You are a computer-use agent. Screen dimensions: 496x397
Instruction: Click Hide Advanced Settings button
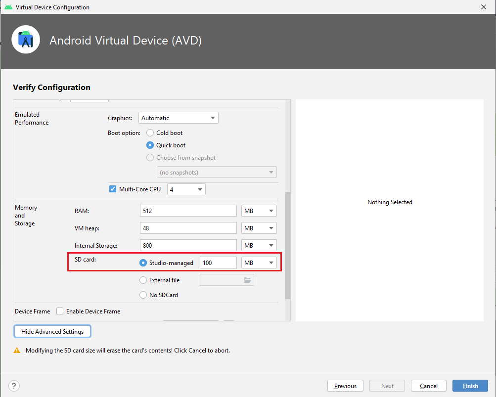[x=52, y=332]
